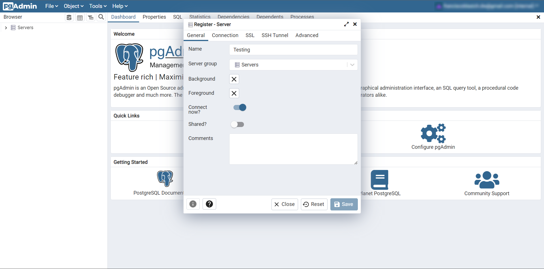Click inside the Comments text area
Screen dimensions: 544x269
coord(293,149)
